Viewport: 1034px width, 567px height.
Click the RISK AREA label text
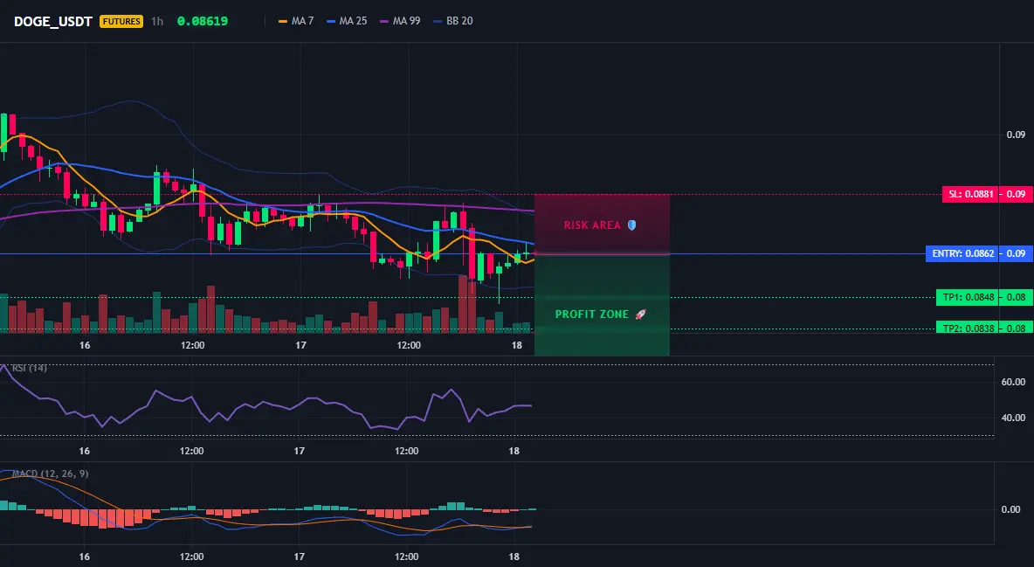592,225
